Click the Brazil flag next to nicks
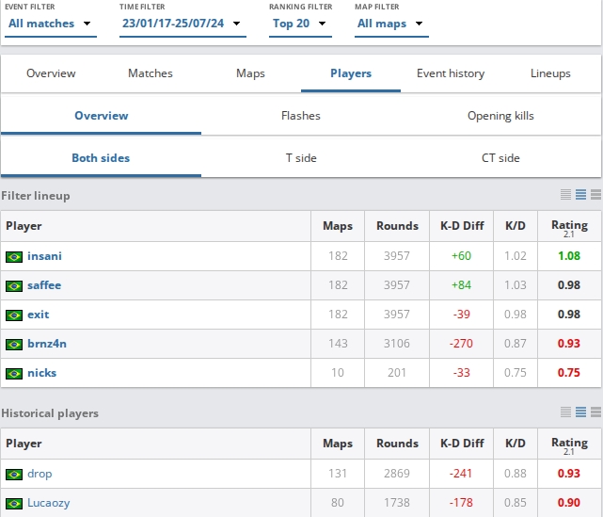The image size is (603, 517). click(14, 374)
